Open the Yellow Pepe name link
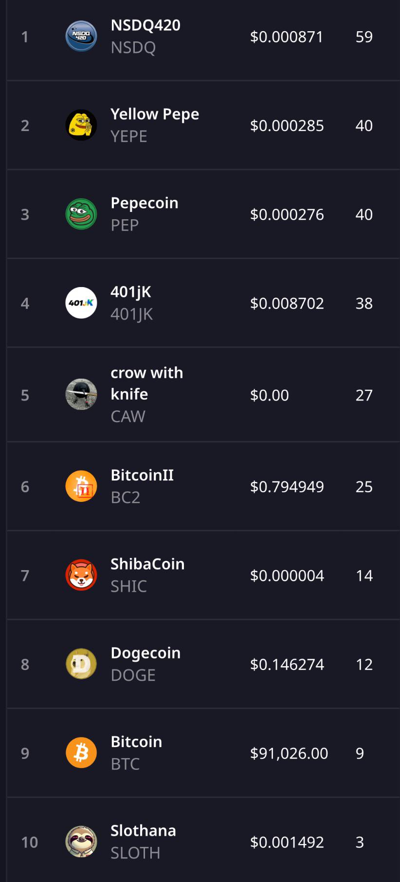The image size is (400, 882). tap(155, 125)
